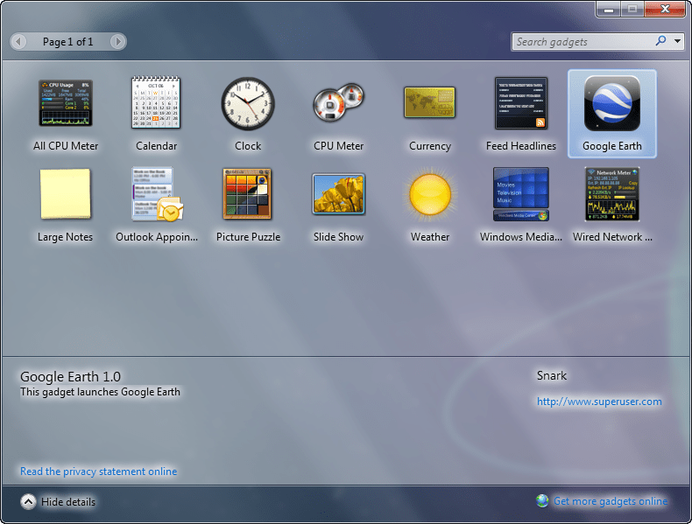Screen dimensions: 692x524
Task: Minimize the gadget gallery window
Action: tap(609, 9)
